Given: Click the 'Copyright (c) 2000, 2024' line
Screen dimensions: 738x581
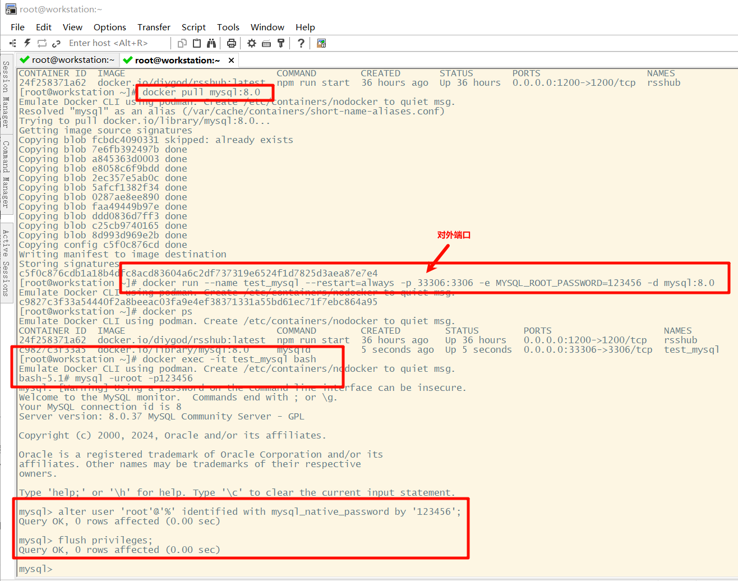Looking at the screenshot, I should pos(172,435).
